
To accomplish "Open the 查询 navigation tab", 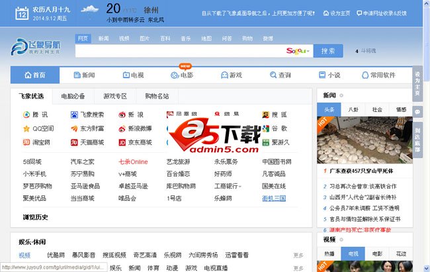I will point(280,75).
